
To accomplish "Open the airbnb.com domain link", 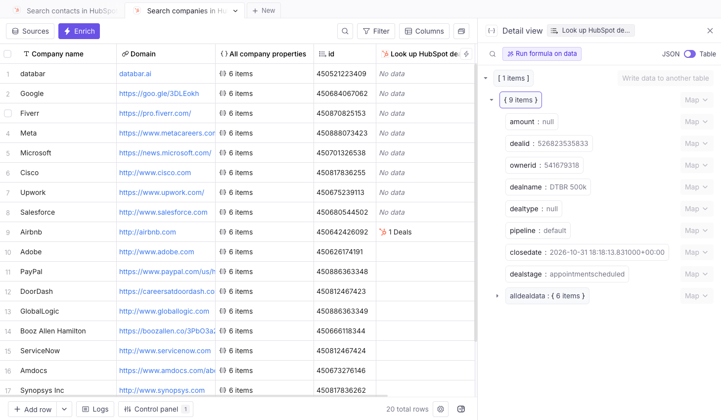I will coord(147,232).
